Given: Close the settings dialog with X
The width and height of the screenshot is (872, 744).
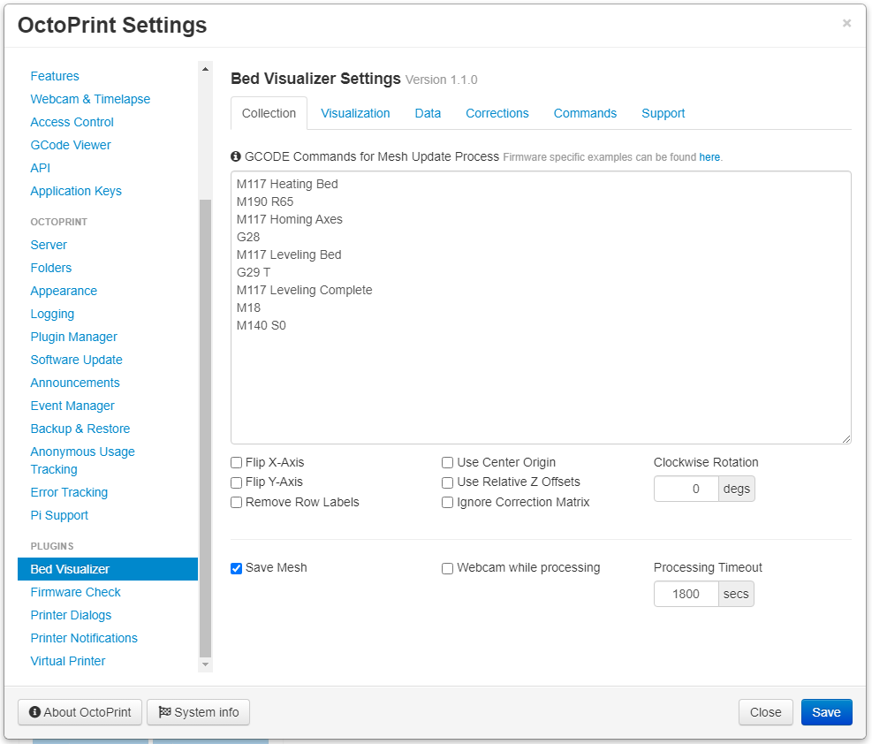Looking at the screenshot, I should coord(846,23).
